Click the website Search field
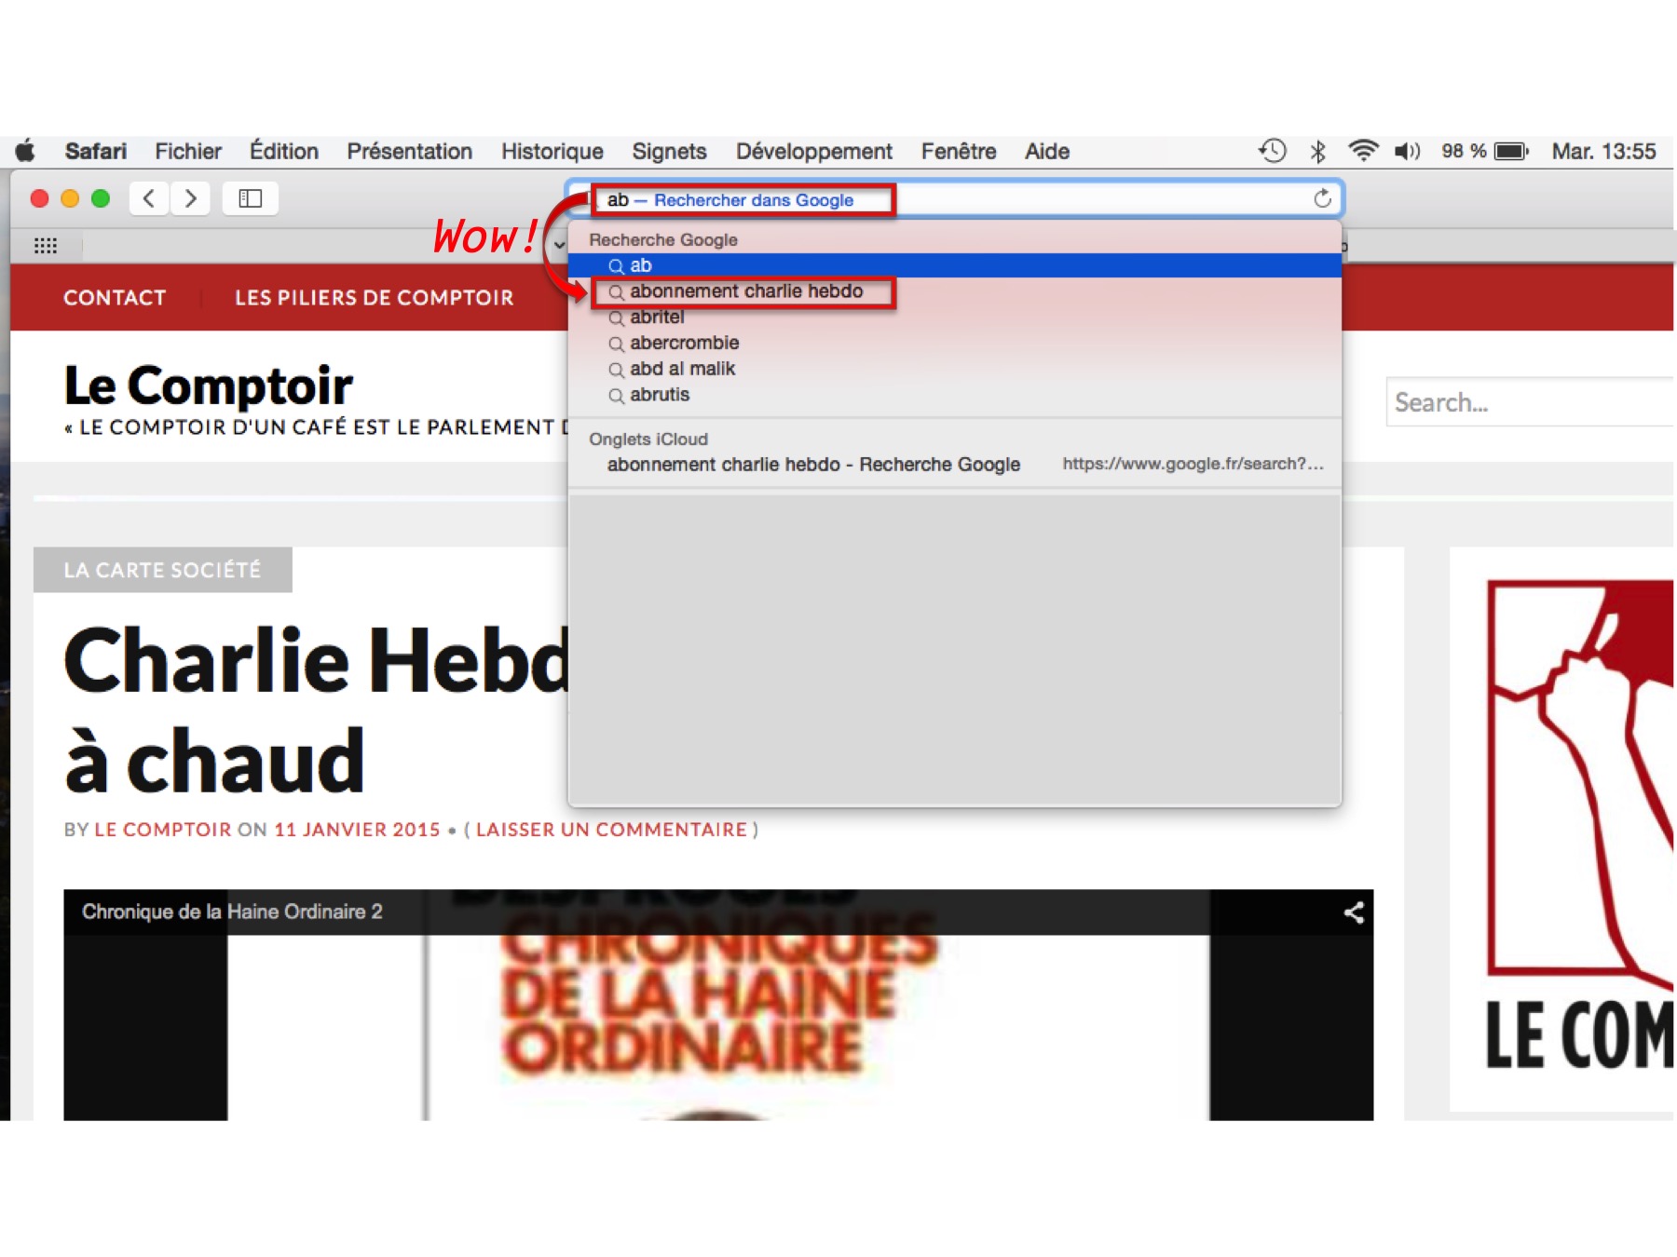 click(x=1528, y=402)
